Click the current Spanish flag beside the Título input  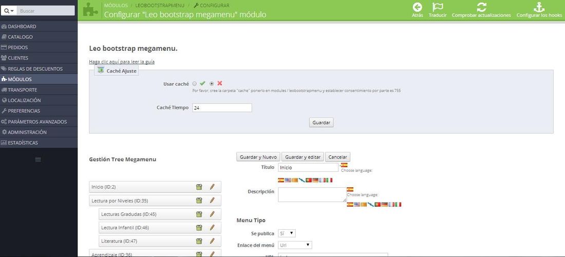tap(344, 165)
